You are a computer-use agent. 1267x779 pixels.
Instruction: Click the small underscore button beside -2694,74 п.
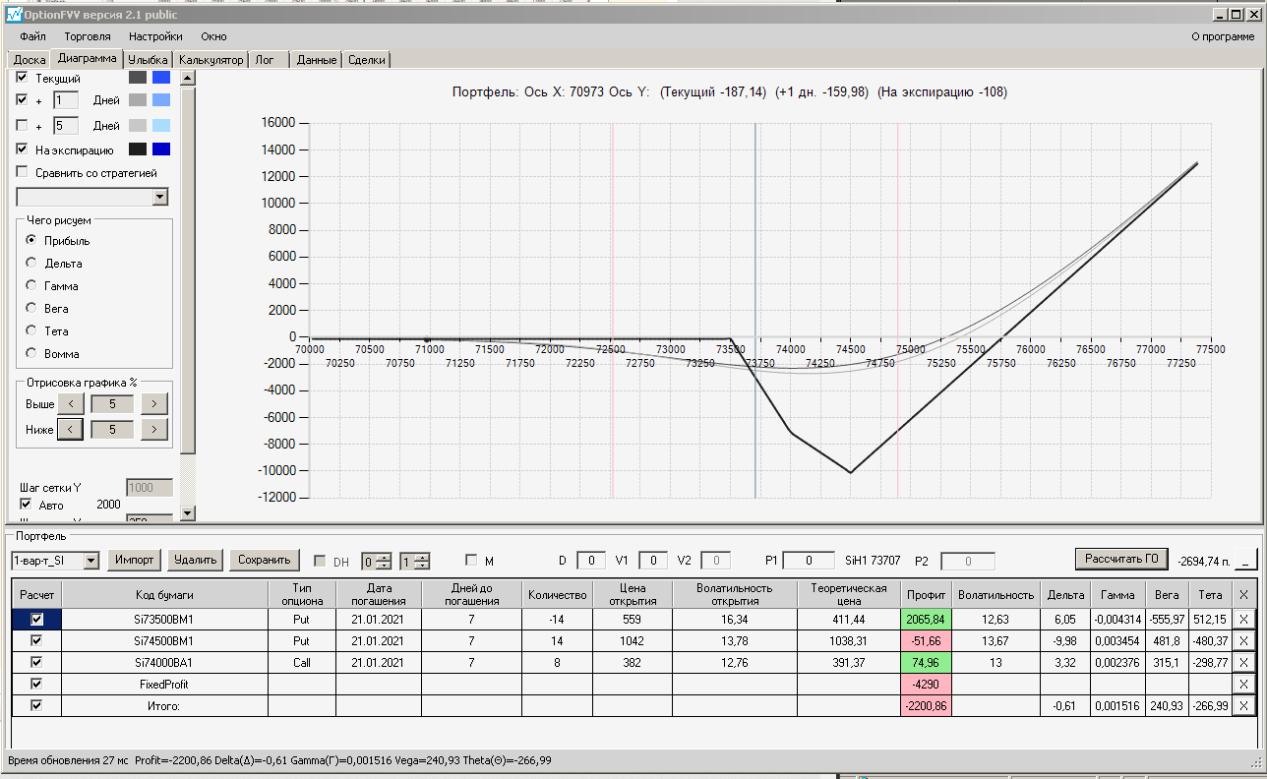click(x=1245, y=560)
